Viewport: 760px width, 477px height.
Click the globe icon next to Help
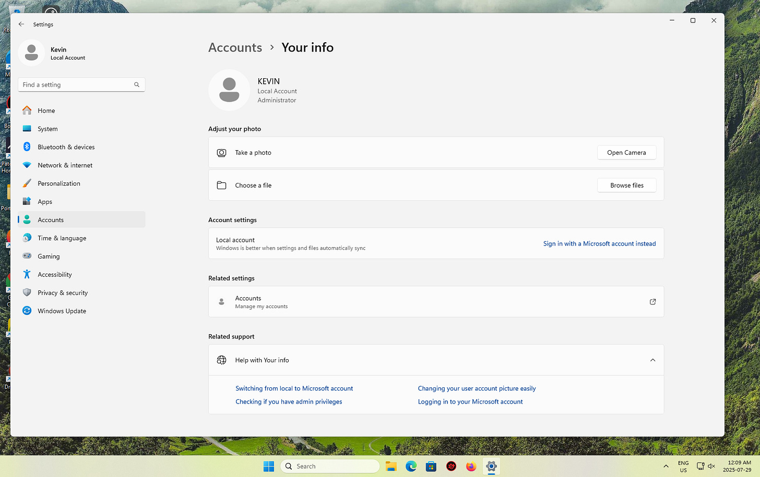click(221, 360)
